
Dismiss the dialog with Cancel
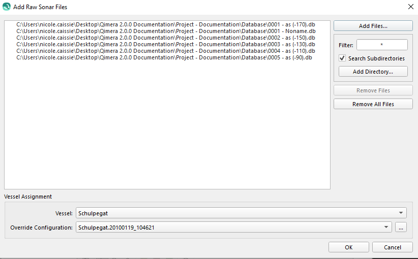393,247
